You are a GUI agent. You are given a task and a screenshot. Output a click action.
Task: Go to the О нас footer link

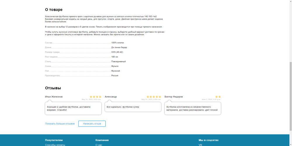tap(99, 145)
